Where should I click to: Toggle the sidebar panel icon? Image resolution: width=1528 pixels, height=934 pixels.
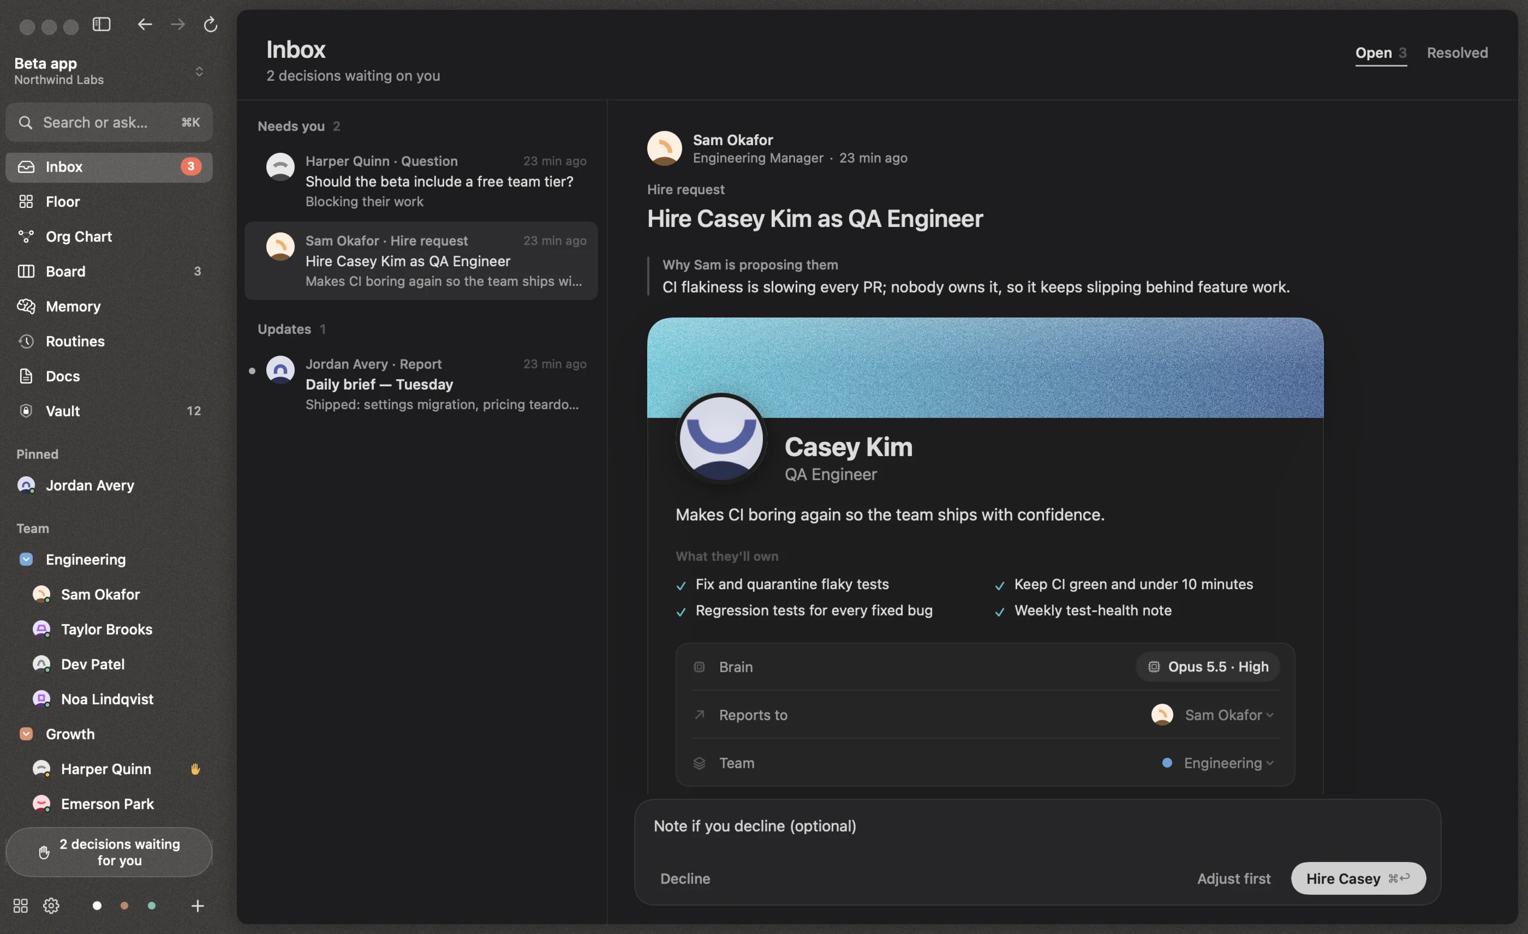(x=102, y=24)
